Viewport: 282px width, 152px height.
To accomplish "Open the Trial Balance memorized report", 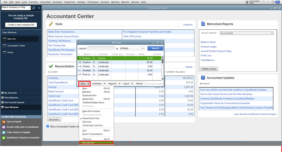I will (x=207, y=60).
